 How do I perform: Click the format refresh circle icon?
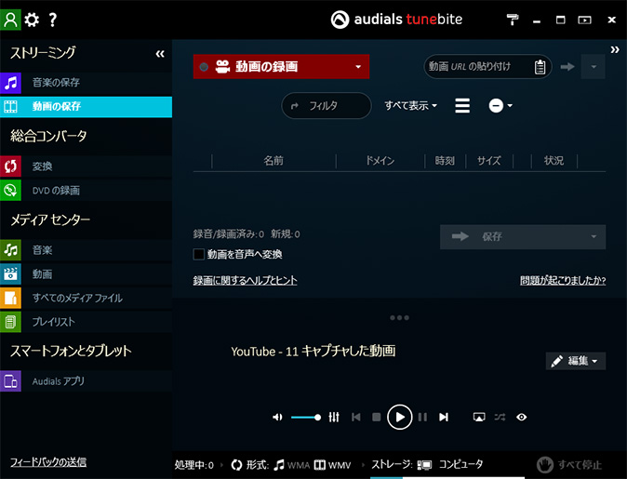click(236, 465)
